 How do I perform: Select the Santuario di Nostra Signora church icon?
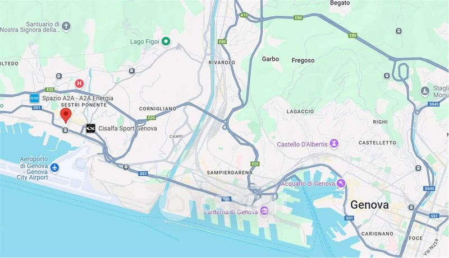tap(66, 26)
